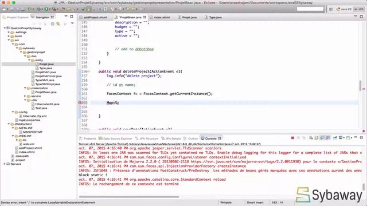Image resolution: width=367 pixels, height=206 pixels.
Task: Click the Debug bug toolbar icon
Action: tap(38, 9)
